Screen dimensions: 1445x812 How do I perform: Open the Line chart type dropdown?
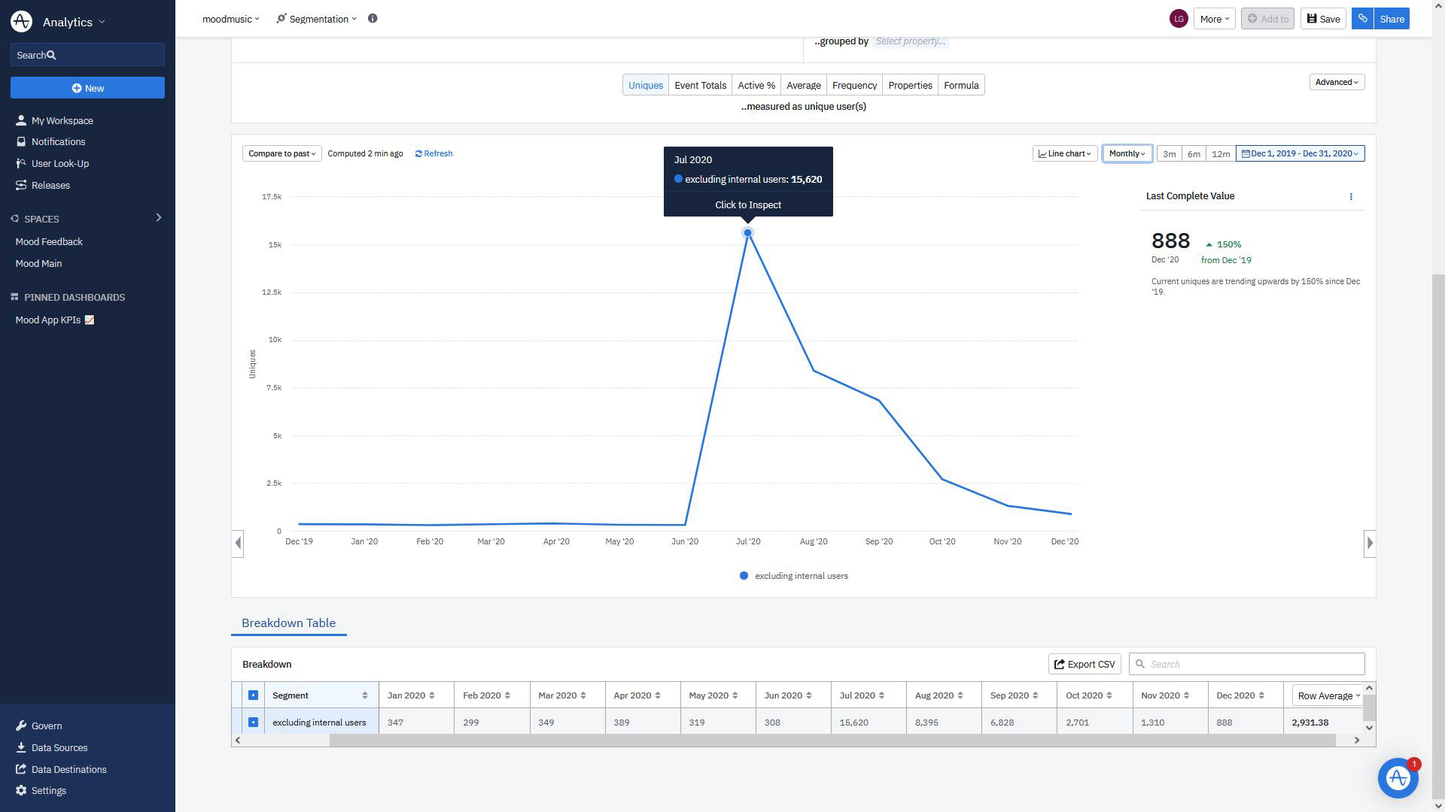[1064, 153]
